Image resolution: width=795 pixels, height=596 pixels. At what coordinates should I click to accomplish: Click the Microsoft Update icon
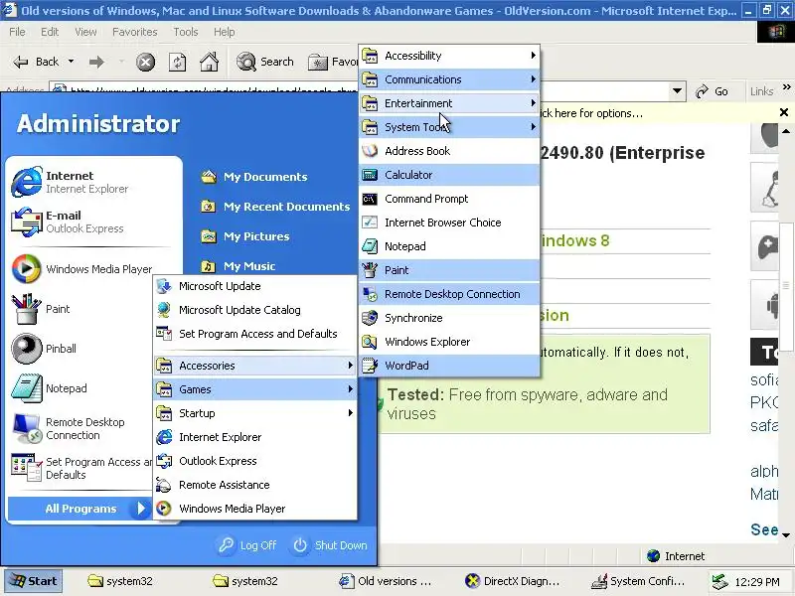pyautogui.click(x=164, y=286)
